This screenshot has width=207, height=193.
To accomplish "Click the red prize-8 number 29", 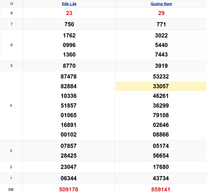I will (x=161, y=13).
